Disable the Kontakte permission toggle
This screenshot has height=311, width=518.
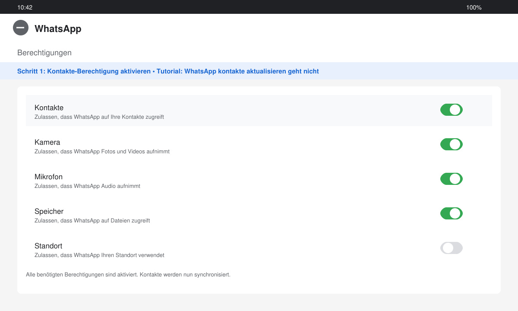[452, 110]
